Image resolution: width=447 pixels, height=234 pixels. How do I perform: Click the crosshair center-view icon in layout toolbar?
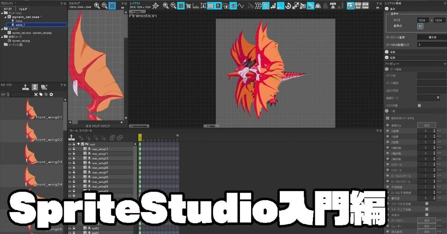coord(156,6)
